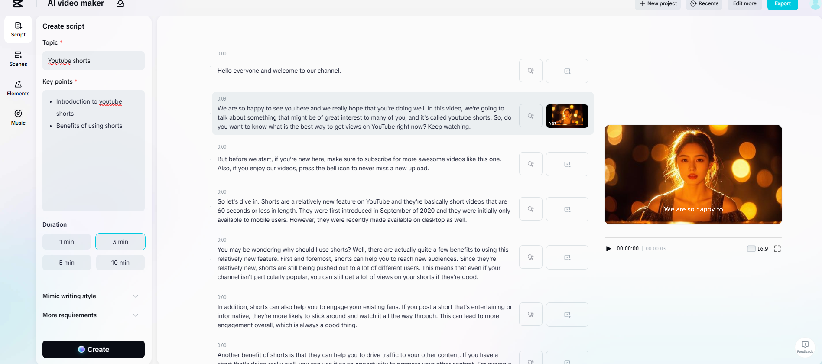Open the Scenes panel
The width and height of the screenshot is (822, 364).
click(x=18, y=58)
